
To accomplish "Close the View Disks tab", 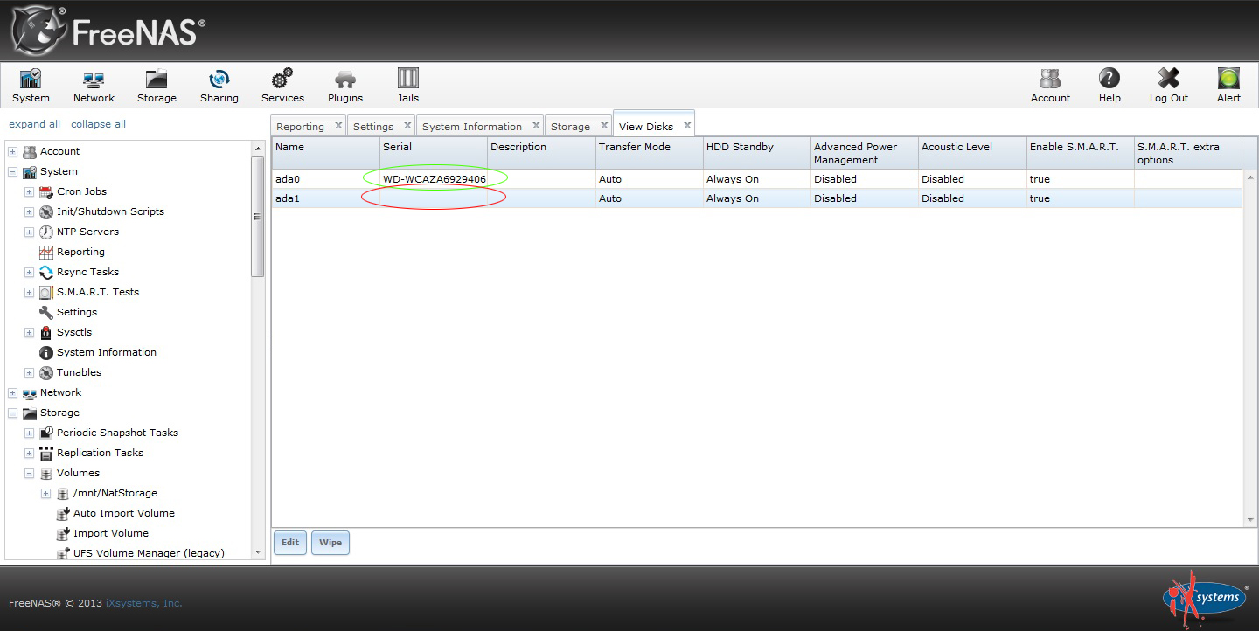I will (687, 126).
